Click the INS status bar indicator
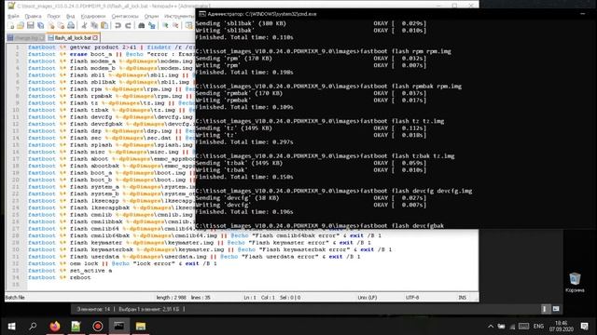 463,298
